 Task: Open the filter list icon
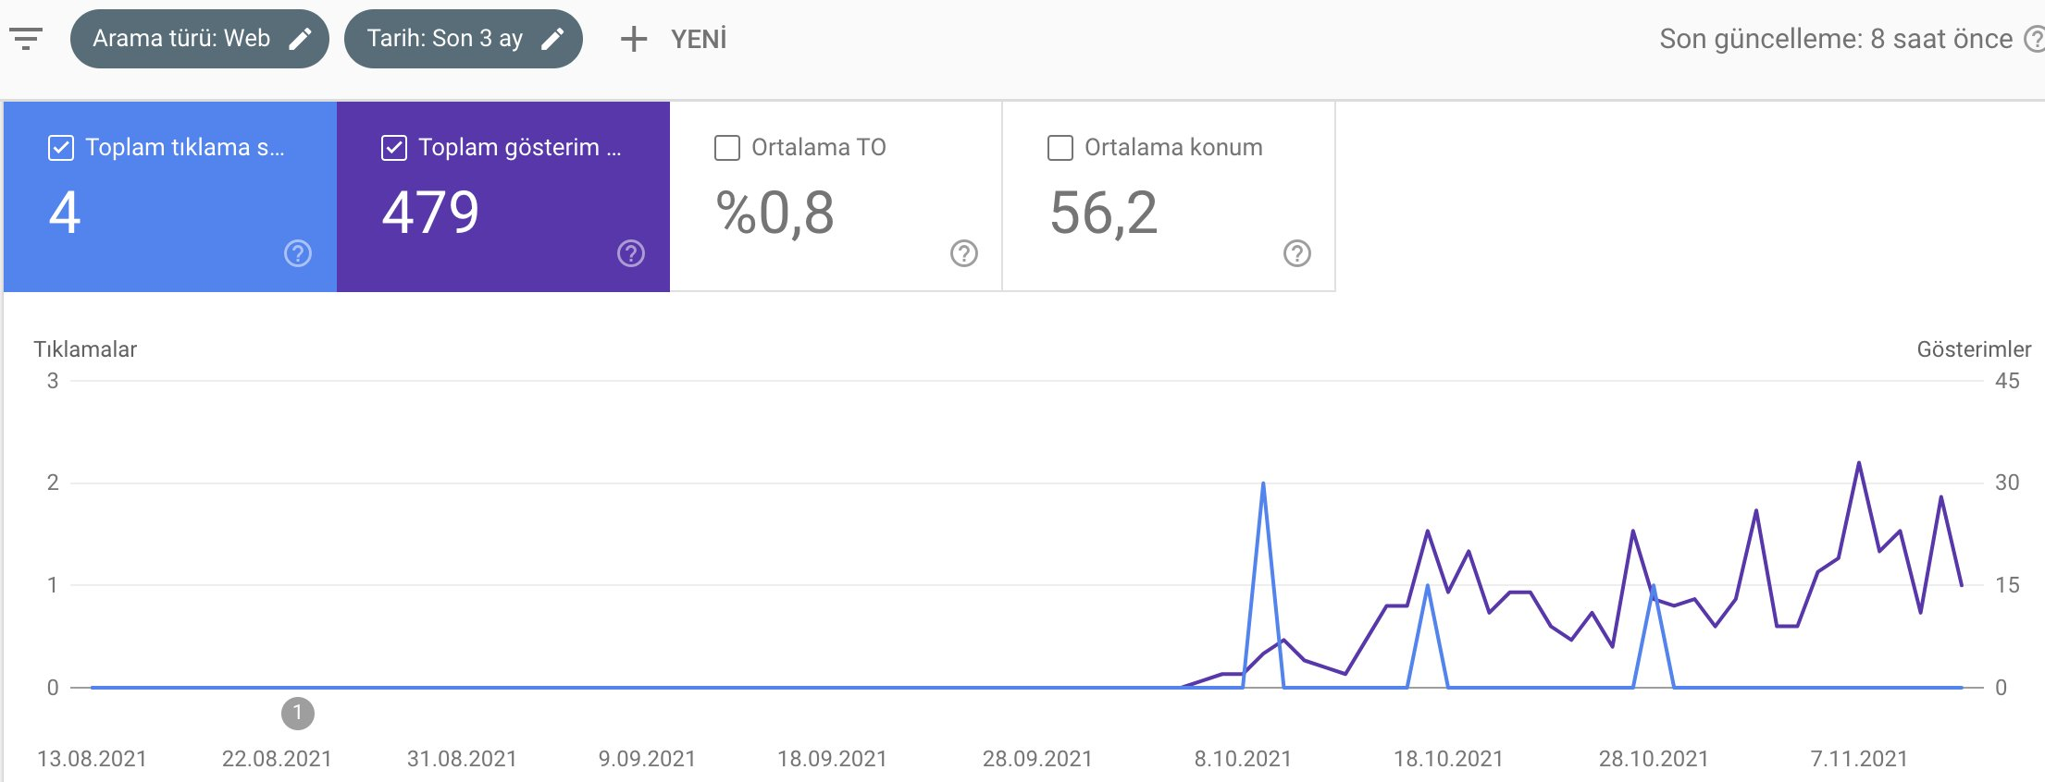click(x=26, y=39)
